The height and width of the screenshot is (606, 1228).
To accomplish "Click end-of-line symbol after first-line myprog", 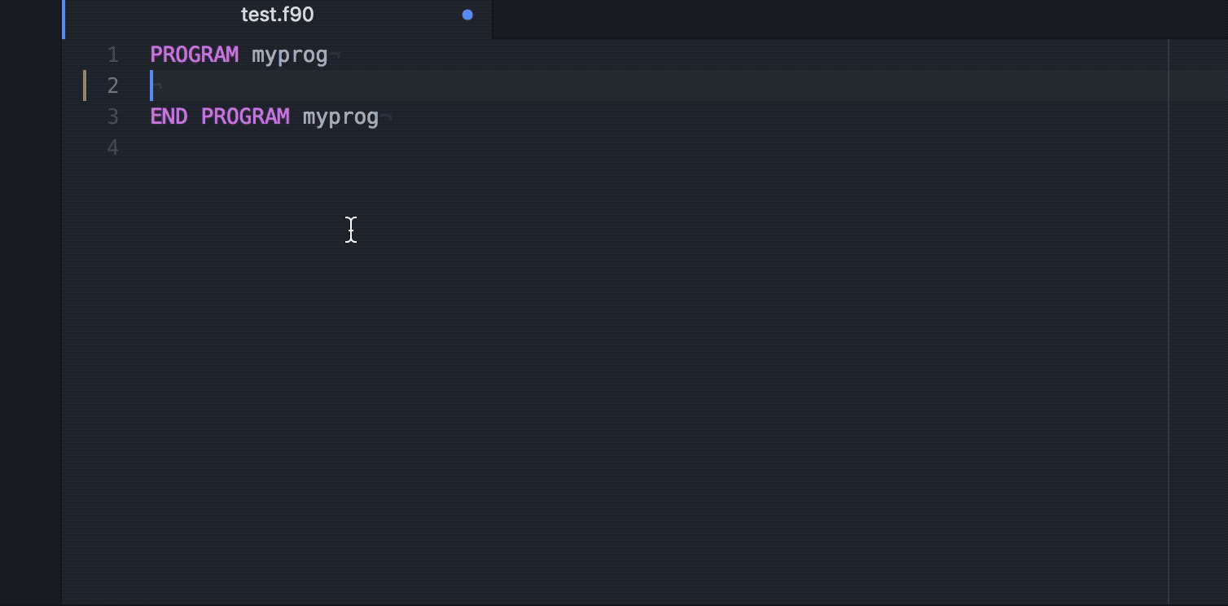I will tap(336, 56).
